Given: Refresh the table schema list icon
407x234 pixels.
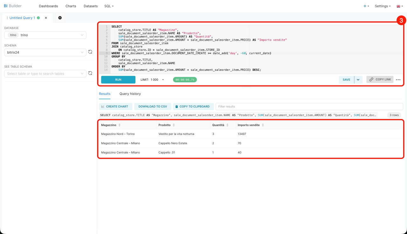Looking at the screenshot, I should click(x=90, y=73).
